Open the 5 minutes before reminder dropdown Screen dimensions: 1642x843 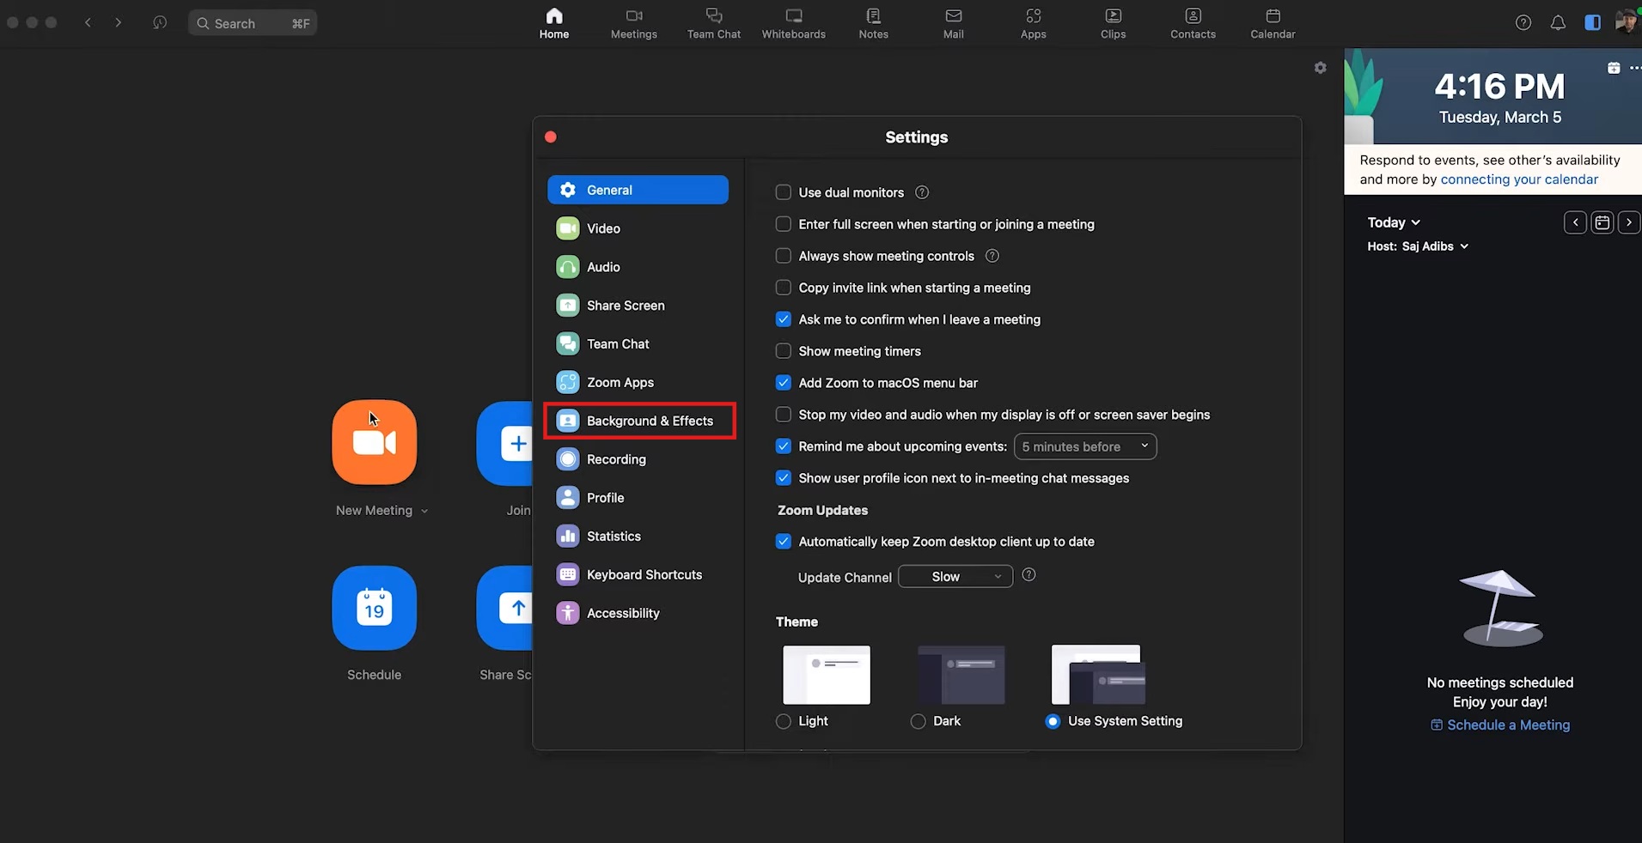pyautogui.click(x=1085, y=446)
